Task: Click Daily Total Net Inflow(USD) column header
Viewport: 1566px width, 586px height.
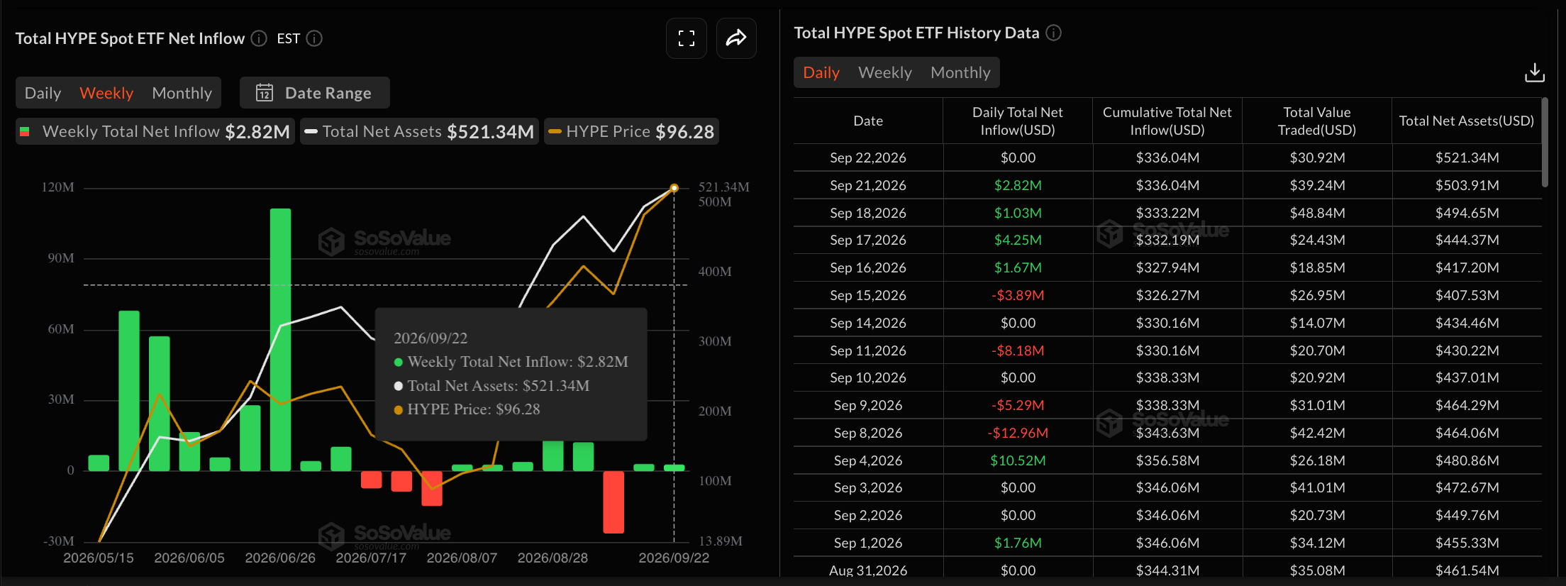Action: pos(1018,121)
